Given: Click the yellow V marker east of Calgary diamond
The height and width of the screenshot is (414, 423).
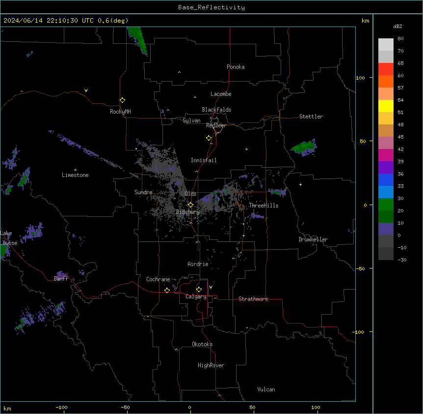Looking at the screenshot, I should click(211, 287).
